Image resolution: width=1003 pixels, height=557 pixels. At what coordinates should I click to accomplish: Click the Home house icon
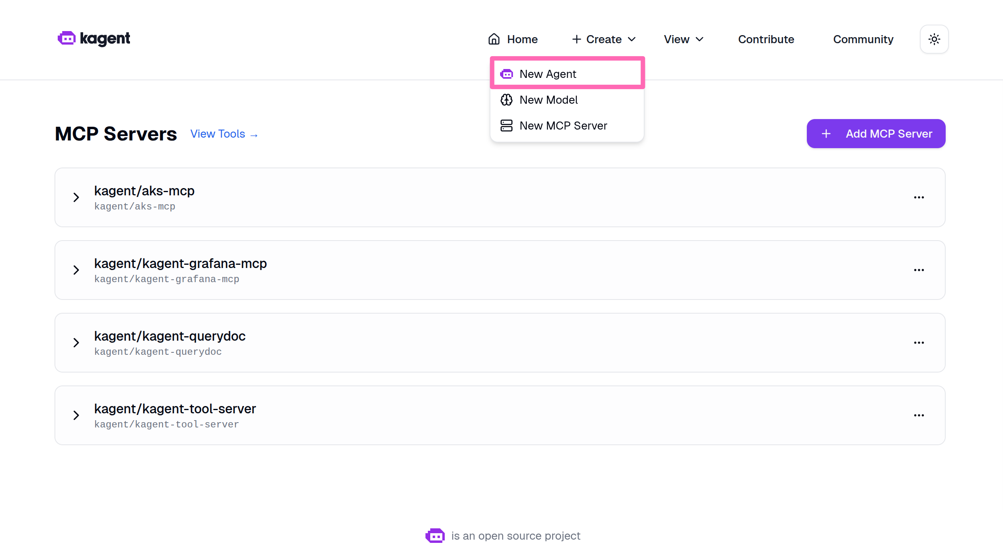click(494, 39)
